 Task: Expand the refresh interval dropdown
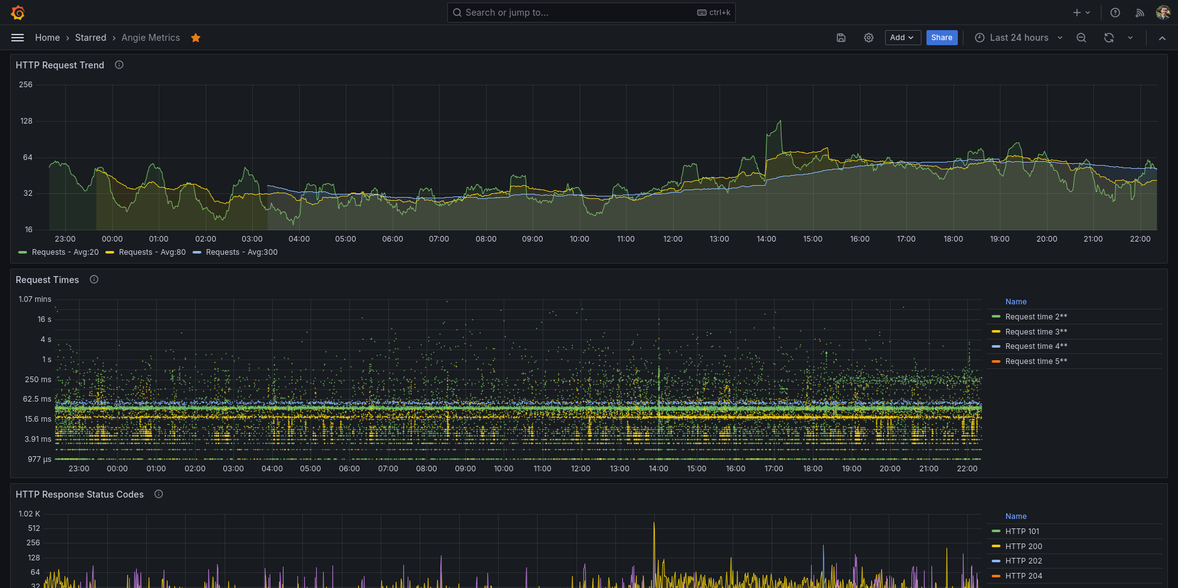coord(1130,38)
